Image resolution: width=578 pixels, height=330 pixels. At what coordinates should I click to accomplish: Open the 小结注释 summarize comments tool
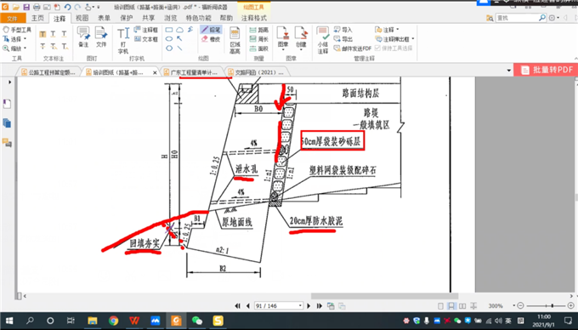tap(322, 40)
